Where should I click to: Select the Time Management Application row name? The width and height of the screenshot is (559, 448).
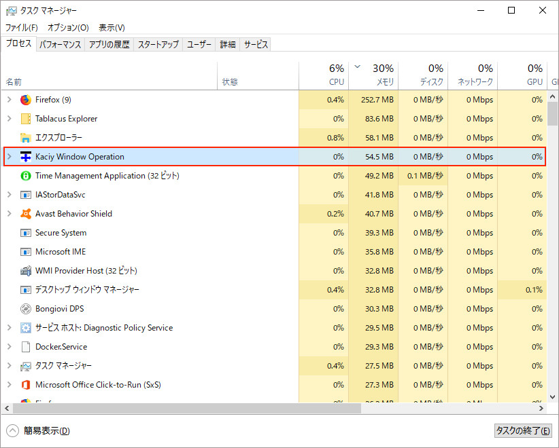click(107, 176)
